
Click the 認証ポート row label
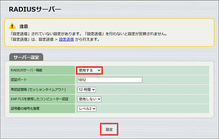click(x=19, y=80)
